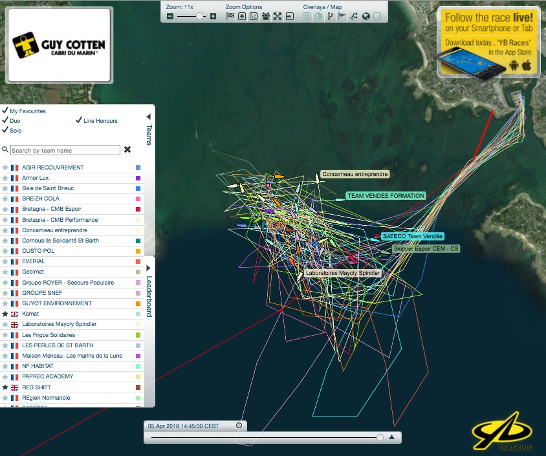
Task: Uncheck the Solo filter
Action: (x=5, y=130)
